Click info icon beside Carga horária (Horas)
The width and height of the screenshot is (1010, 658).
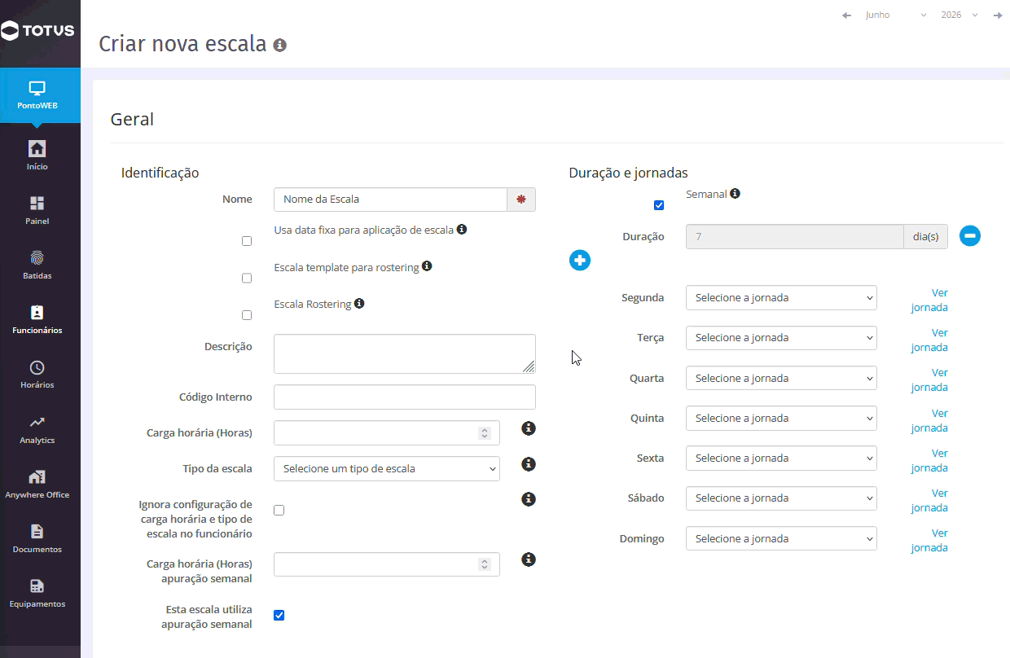click(x=529, y=428)
